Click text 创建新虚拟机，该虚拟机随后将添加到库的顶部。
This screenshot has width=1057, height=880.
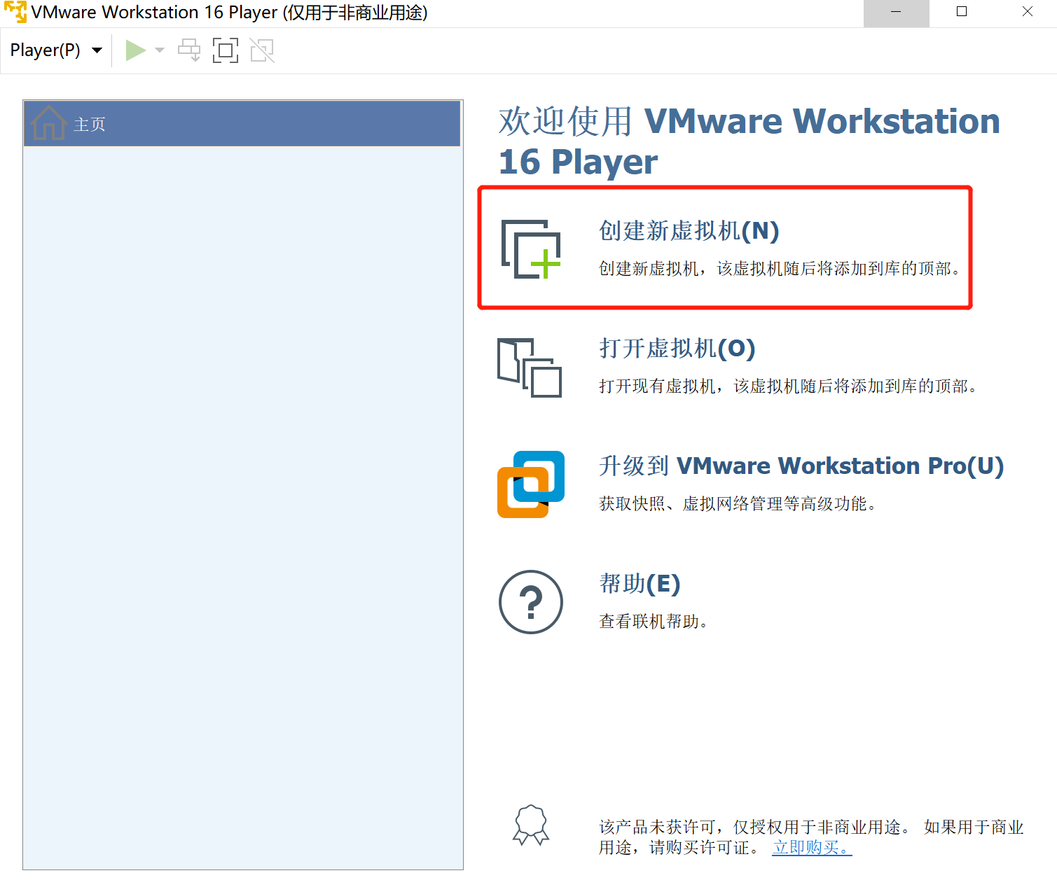point(780,269)
